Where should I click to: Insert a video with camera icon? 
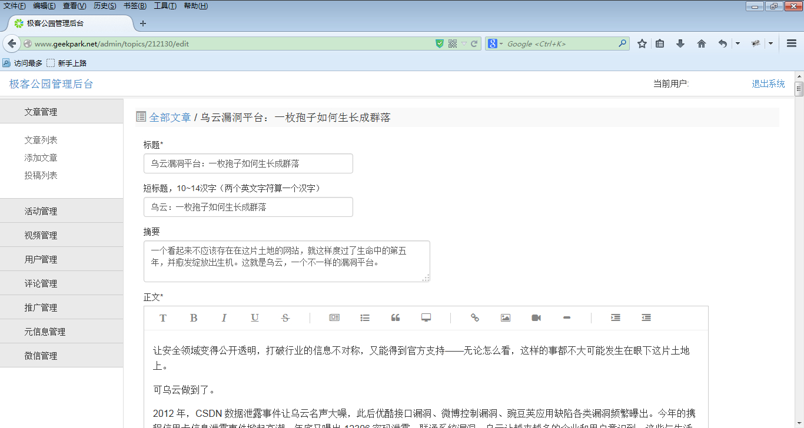click(536, 317)
